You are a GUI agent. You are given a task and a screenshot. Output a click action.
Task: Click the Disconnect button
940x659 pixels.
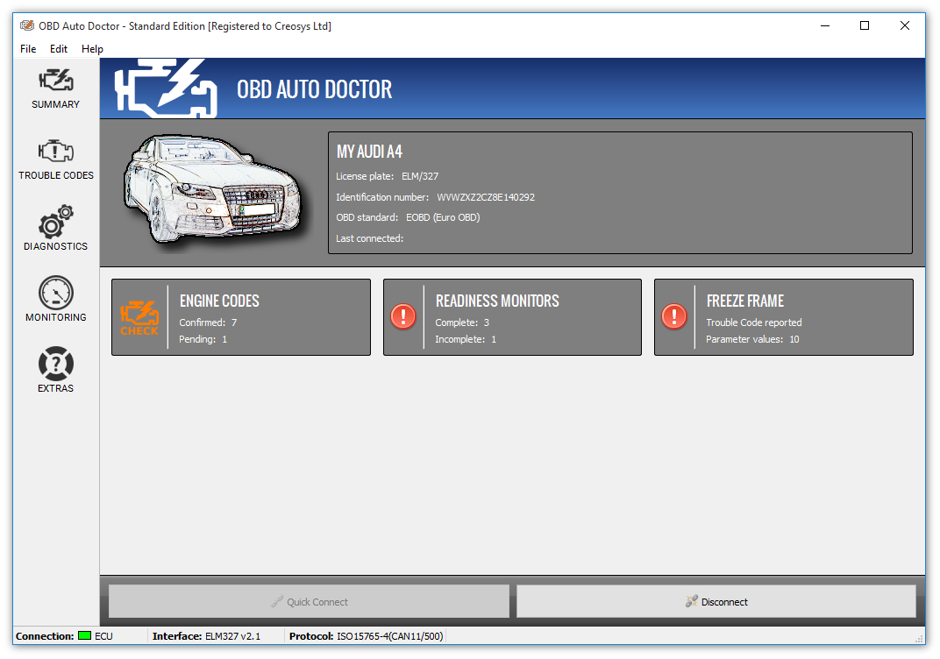(716, 601)
